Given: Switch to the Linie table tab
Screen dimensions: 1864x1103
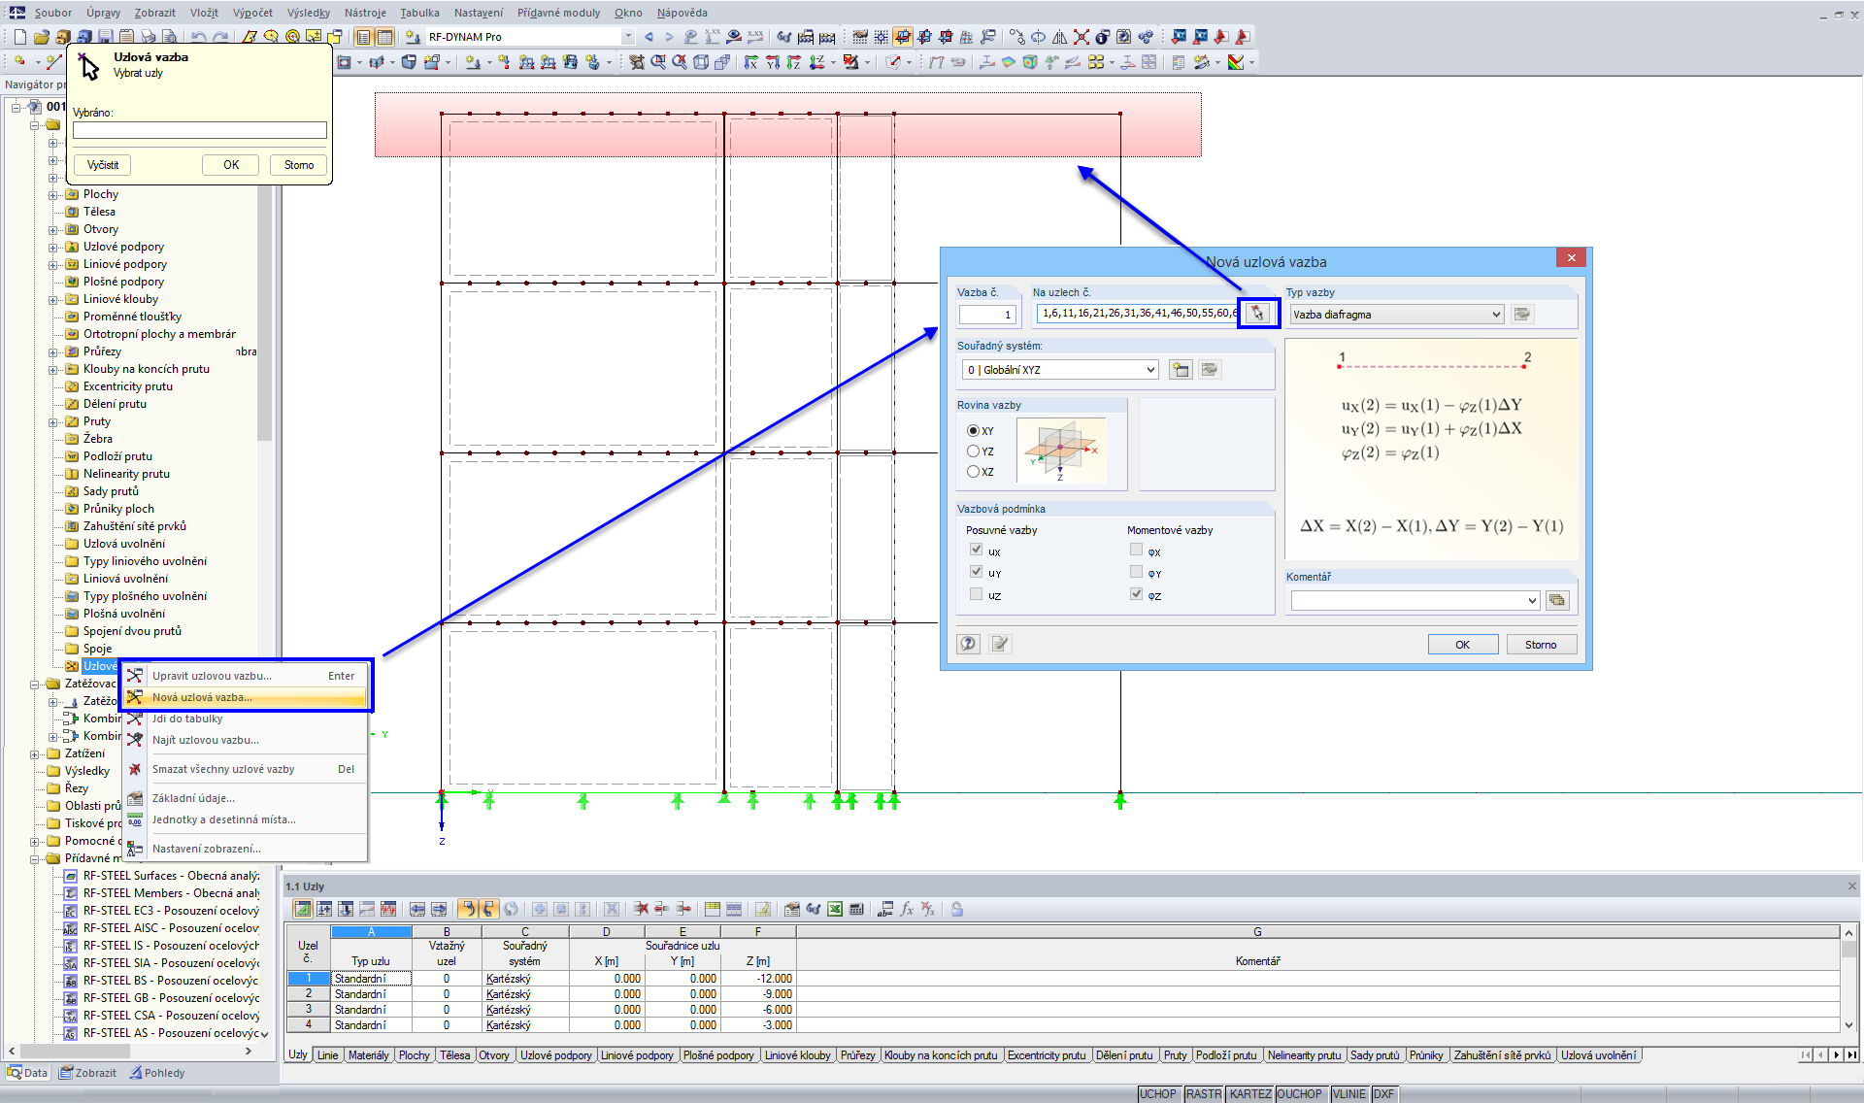Looking at the screenshot, I should 328,1055.
